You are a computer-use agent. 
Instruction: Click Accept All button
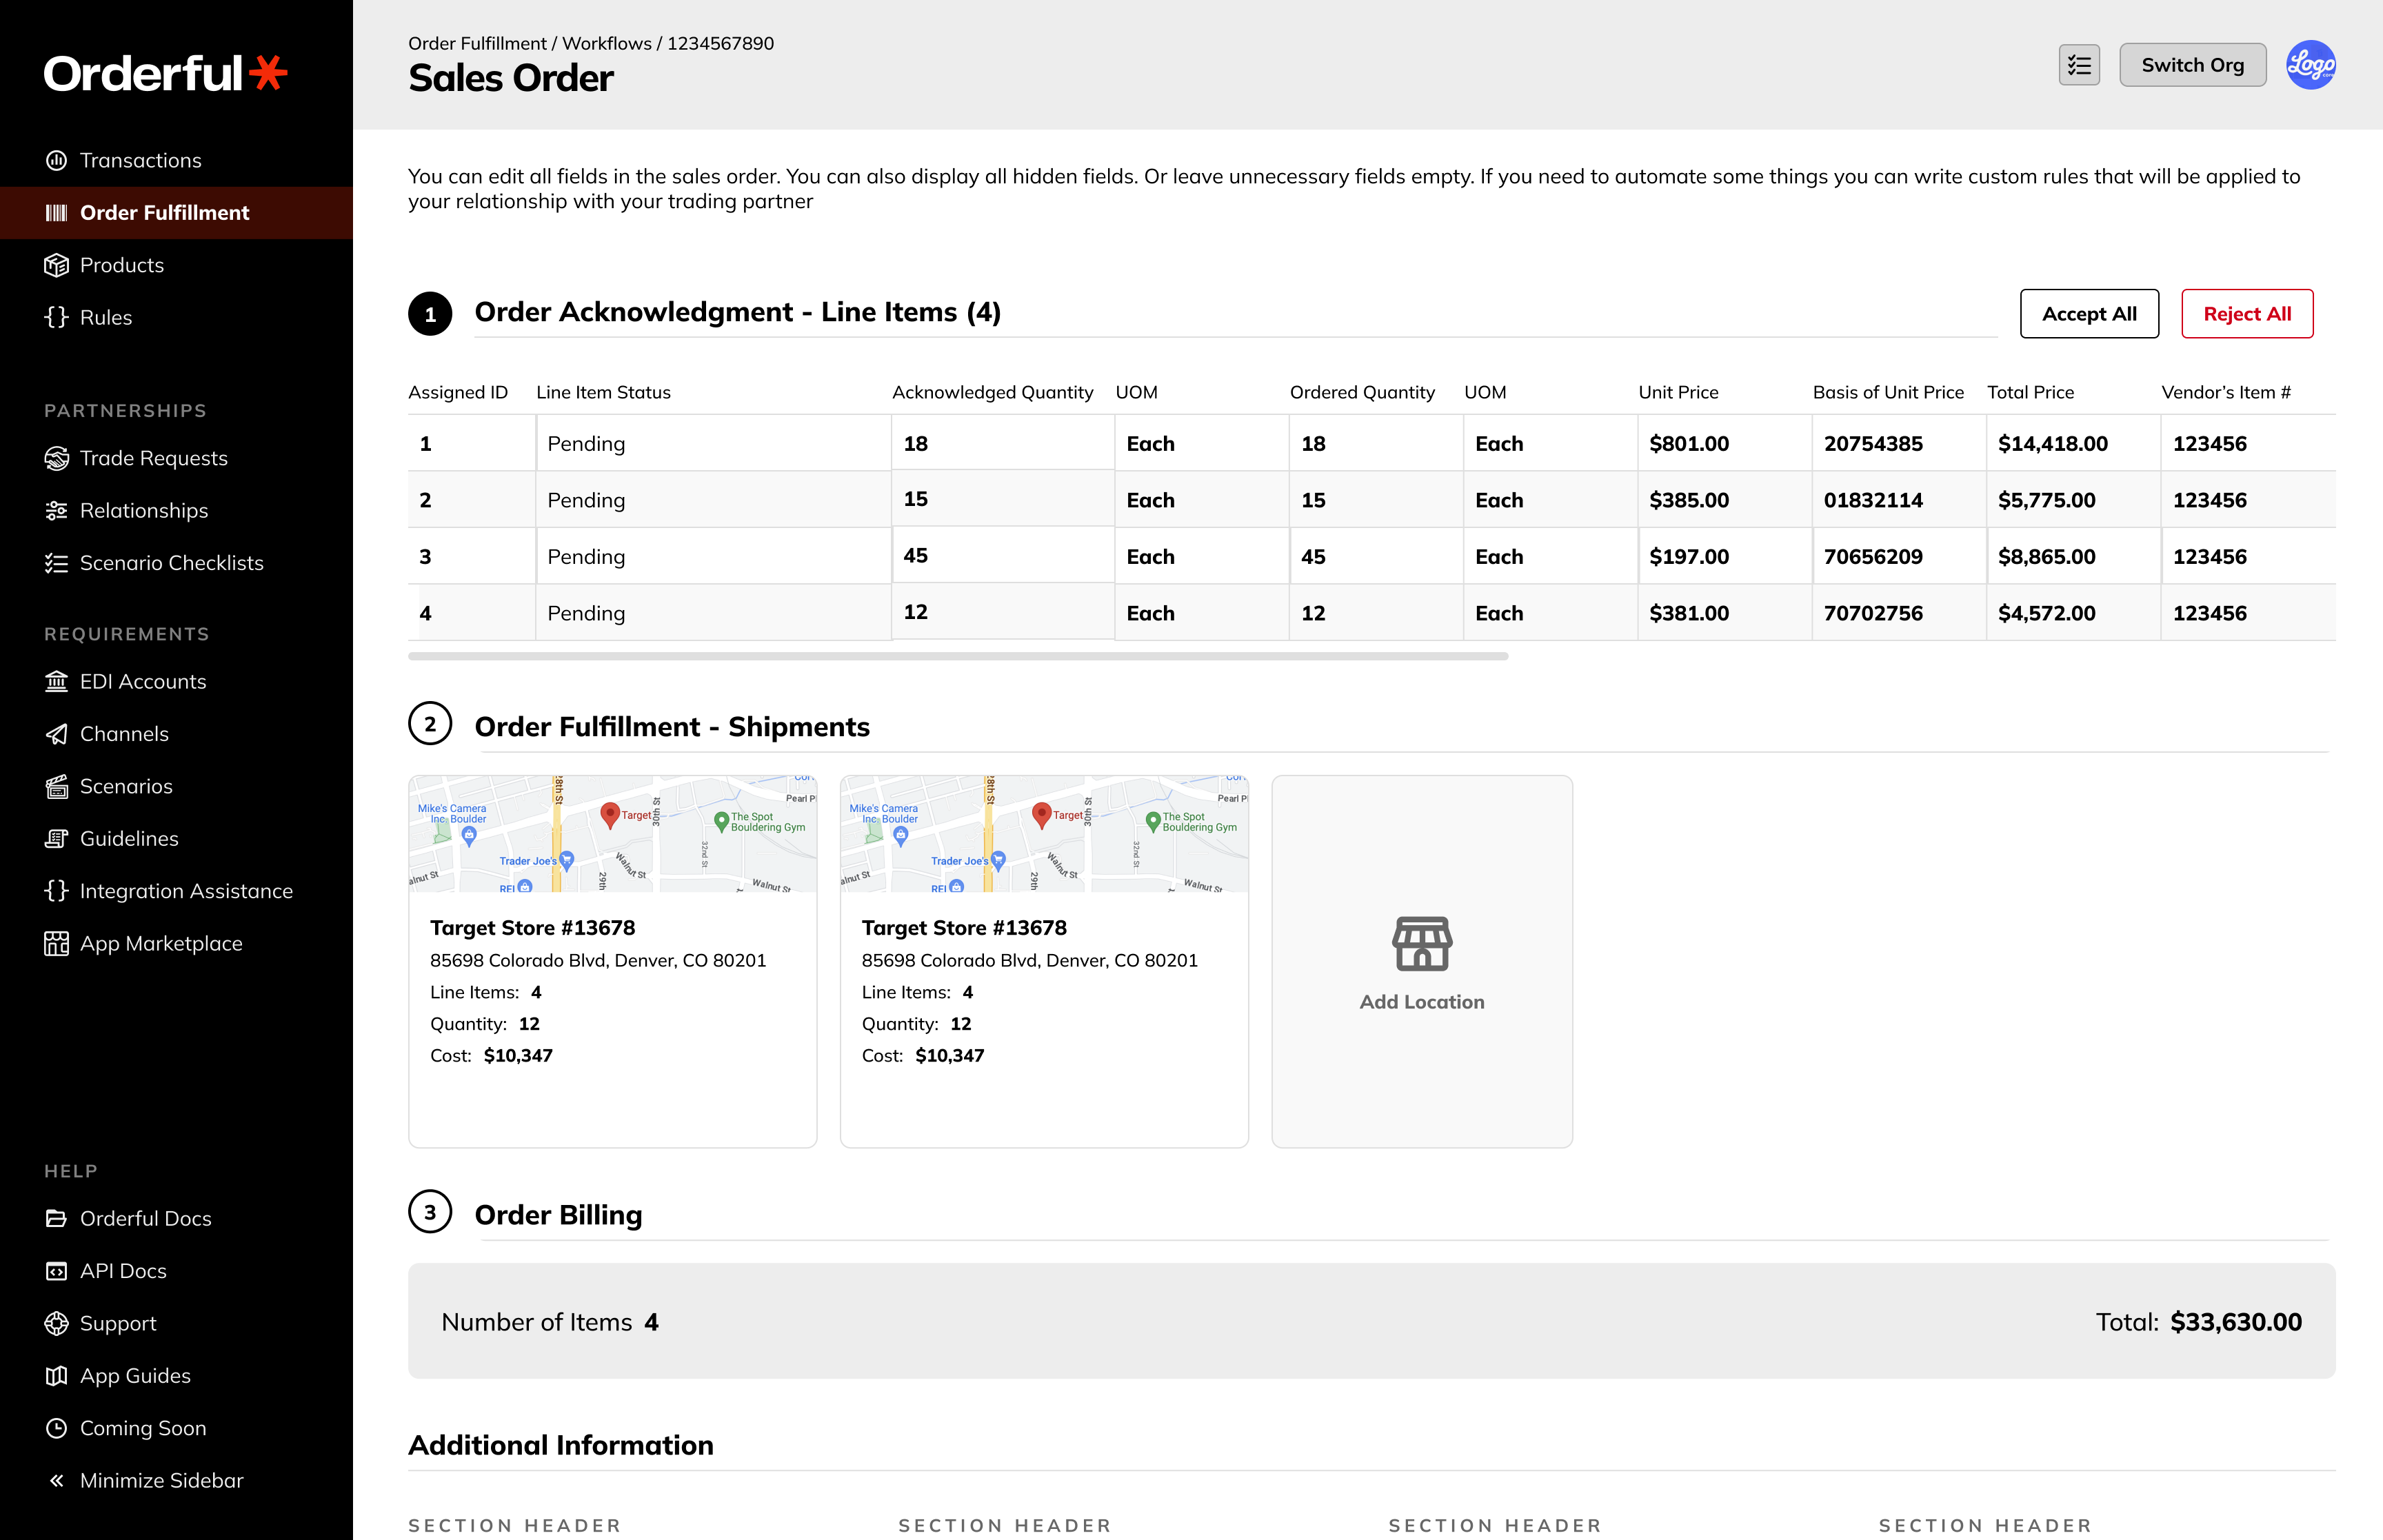(x=2089, y=314)
